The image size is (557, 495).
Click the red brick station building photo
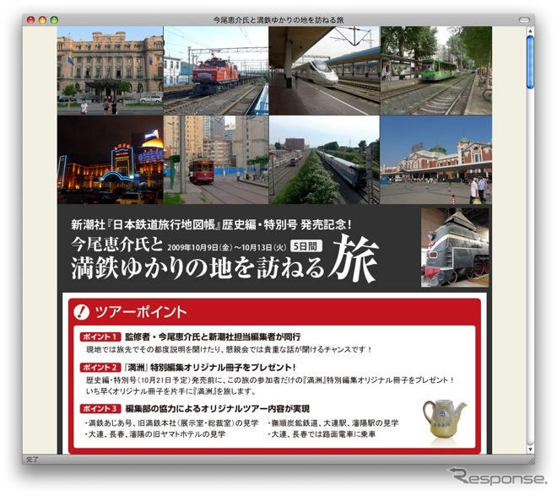coord(436,159)
